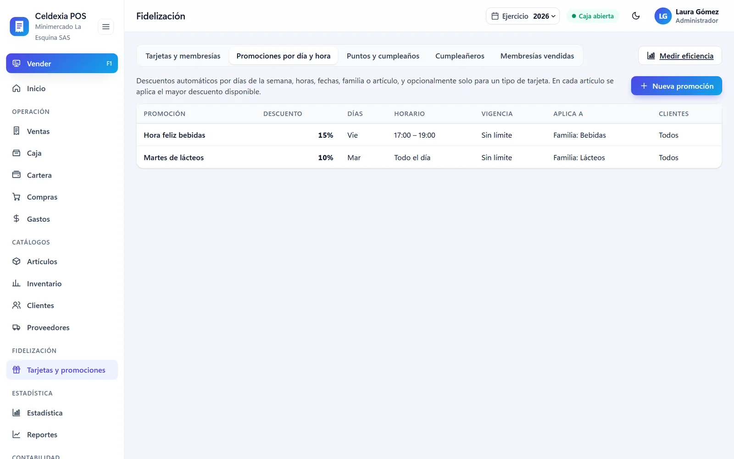Viewport: 734px width, 459px height.
Task: Click the Clientes people icon
Action: [17, 305]
